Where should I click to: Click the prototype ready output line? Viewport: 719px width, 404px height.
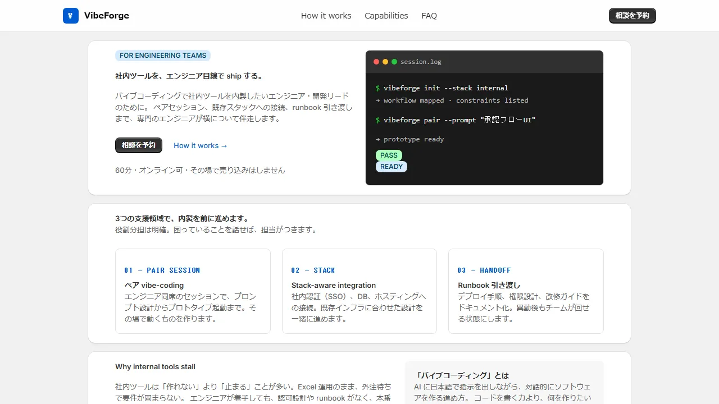(410, 139)
